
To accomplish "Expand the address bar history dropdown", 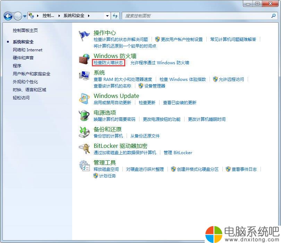I will pos(107,16).
